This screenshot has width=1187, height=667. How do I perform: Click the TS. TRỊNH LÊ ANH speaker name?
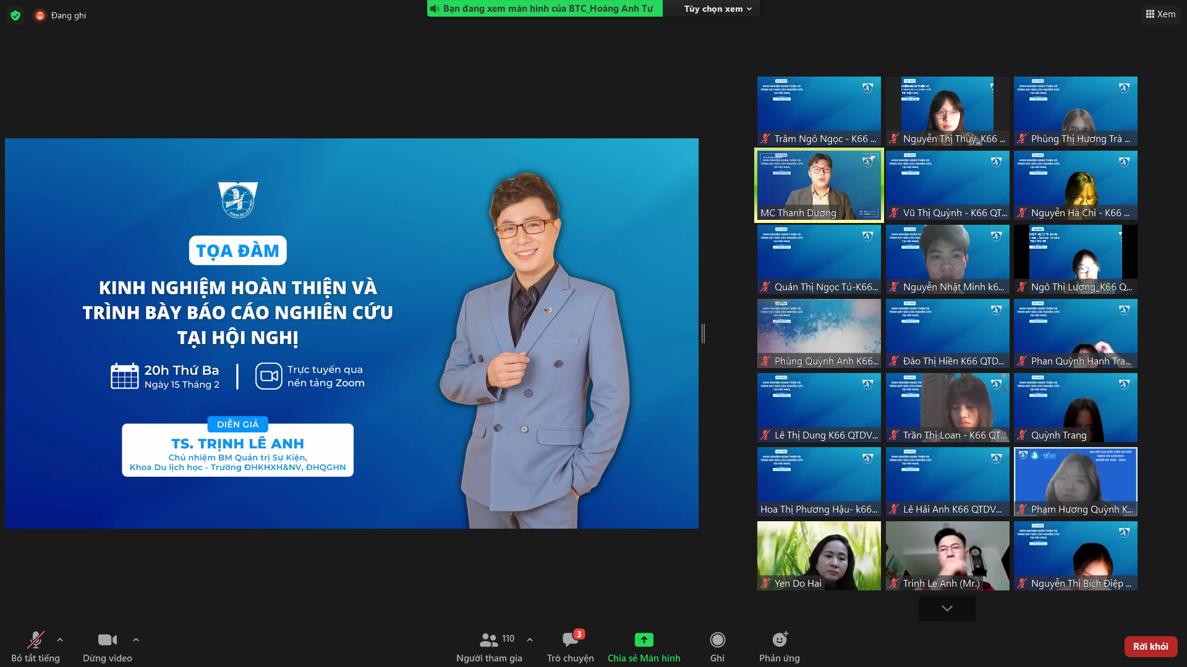pos(237,443)
